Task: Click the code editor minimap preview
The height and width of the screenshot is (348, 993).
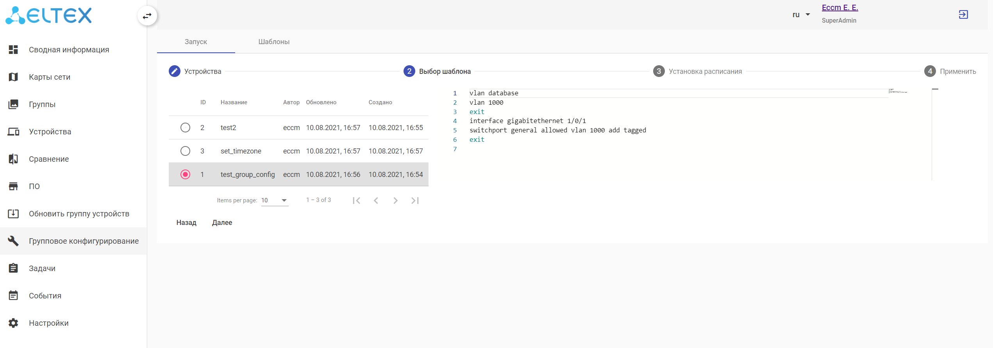Action: 898,91
